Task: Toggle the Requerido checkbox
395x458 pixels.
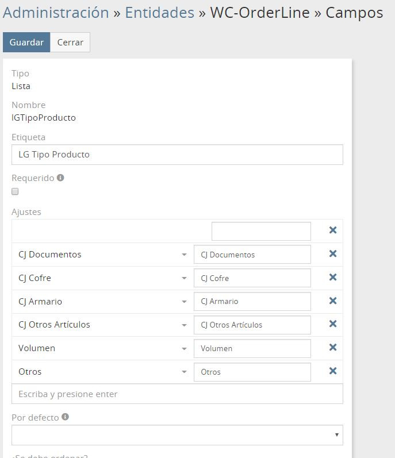Action: point(16,192)
